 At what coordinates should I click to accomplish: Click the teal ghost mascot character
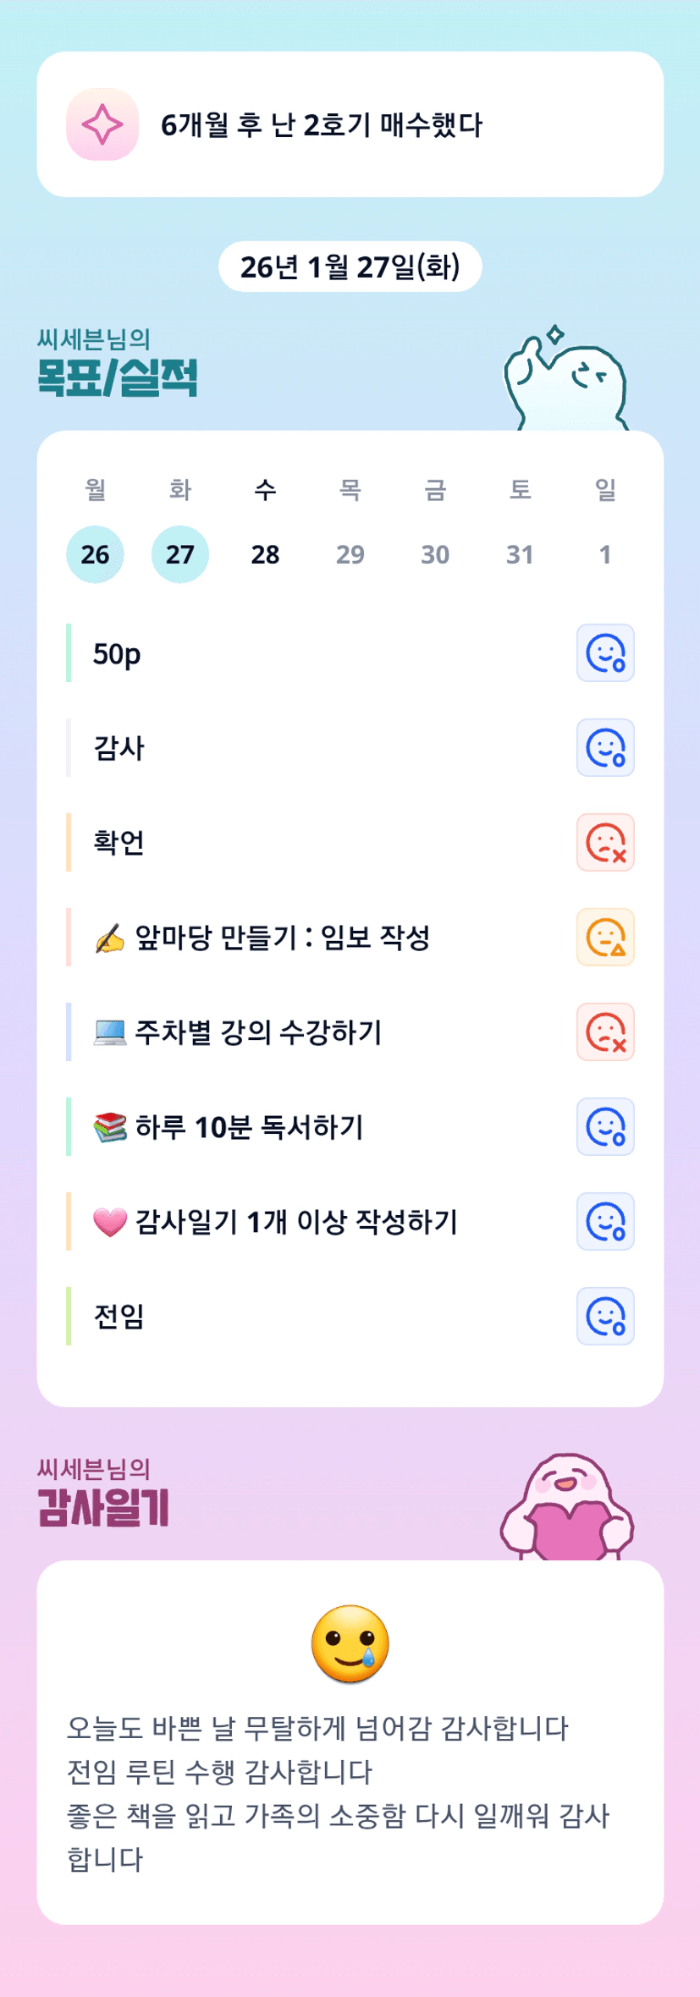coord(565,381)
